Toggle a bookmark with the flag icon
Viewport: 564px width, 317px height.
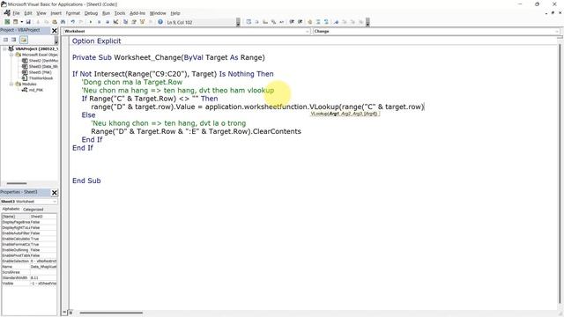[336, 22]
